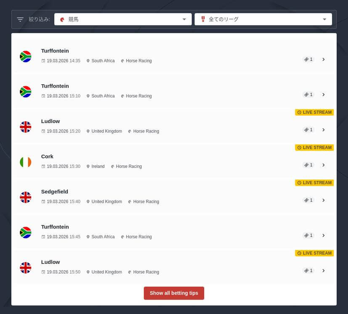Viewport: 348px width, 314px height.
Task: Click the tips count badge on Cork
Action: 308,165
